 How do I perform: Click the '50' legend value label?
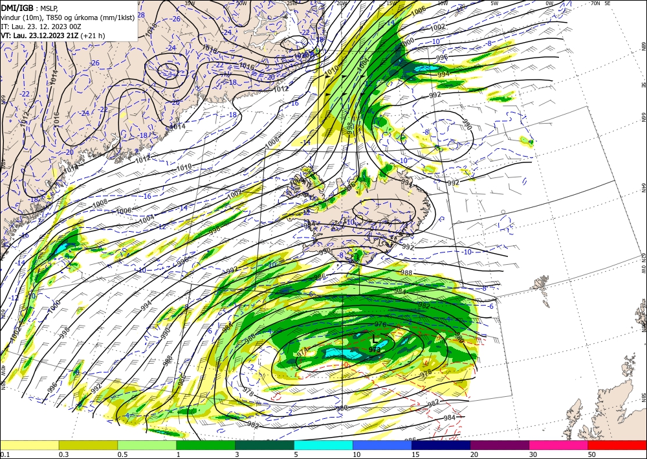[592, 454]
